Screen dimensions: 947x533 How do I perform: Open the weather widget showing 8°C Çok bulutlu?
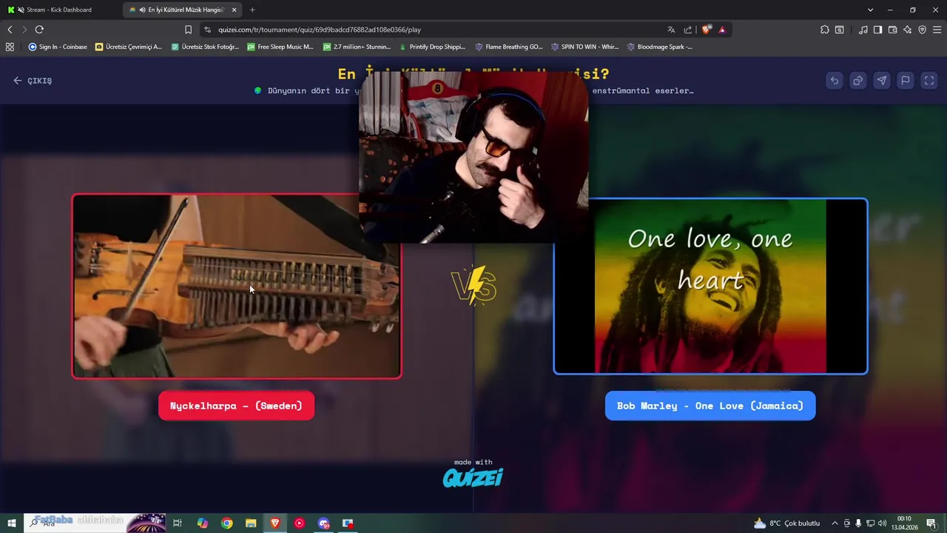pyautogui.click(x=786, y=523)
